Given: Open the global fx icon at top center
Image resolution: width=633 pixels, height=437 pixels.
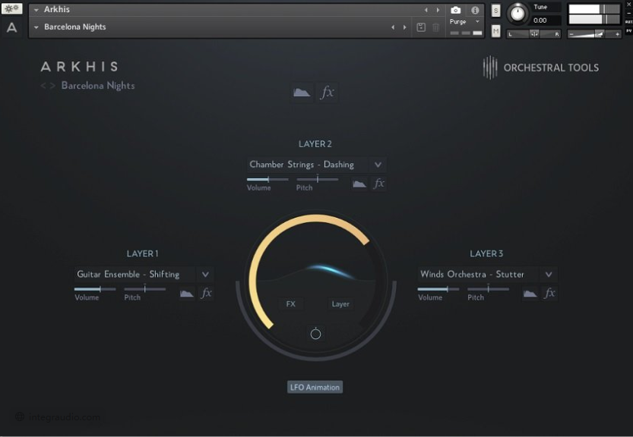Looking at the screenshot, I should [327, 93].
